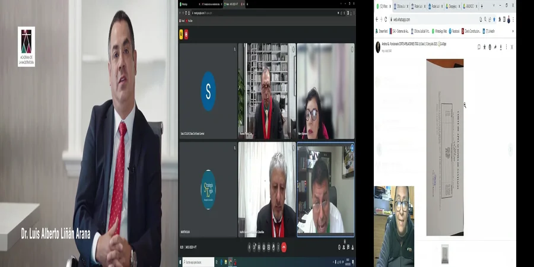Click the red recording button above Meet tiles
The width and height of the screenshot is (534, 267).
coord(186,34)
